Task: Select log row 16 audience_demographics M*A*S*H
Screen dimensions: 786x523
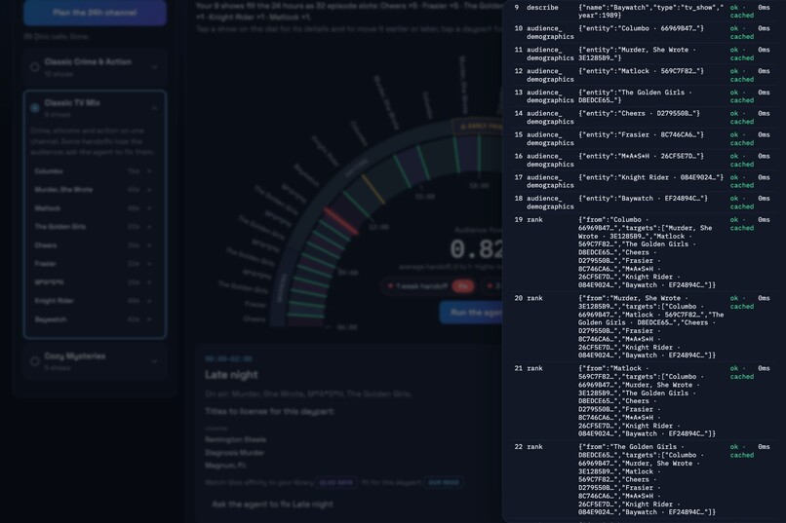Action: click(x=644, y=160)
